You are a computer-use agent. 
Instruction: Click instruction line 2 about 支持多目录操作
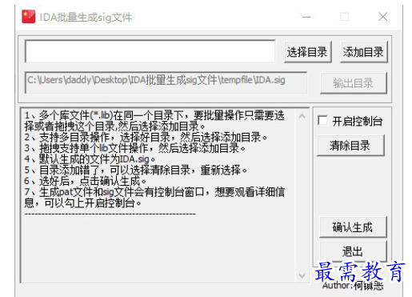point(146,137)
